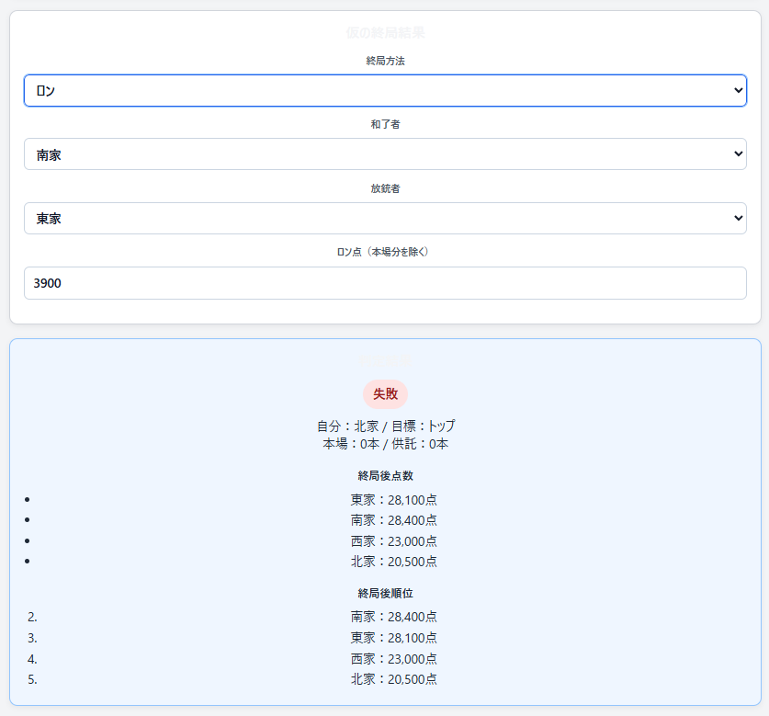Click 北家：20,500点 in the 終局後点数 list
The width and height of the screenshot is (769, 716).
click(393, 562)
